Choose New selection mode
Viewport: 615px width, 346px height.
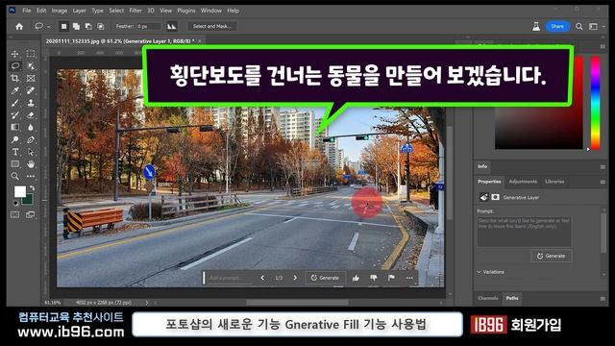(x=63, y=26)
